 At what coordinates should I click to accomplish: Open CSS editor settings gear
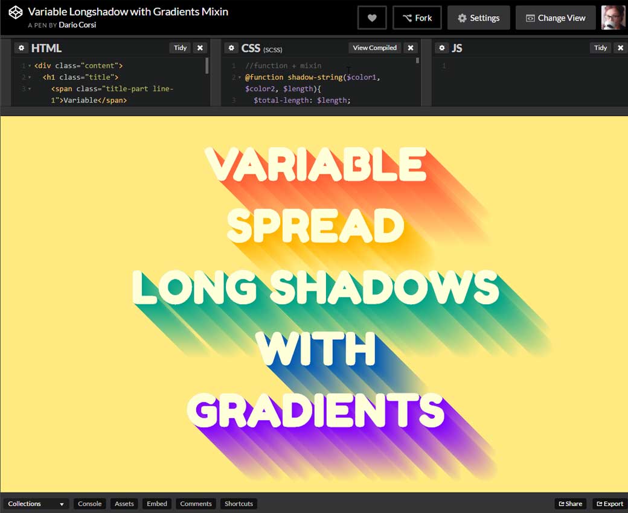coord(231,48)
